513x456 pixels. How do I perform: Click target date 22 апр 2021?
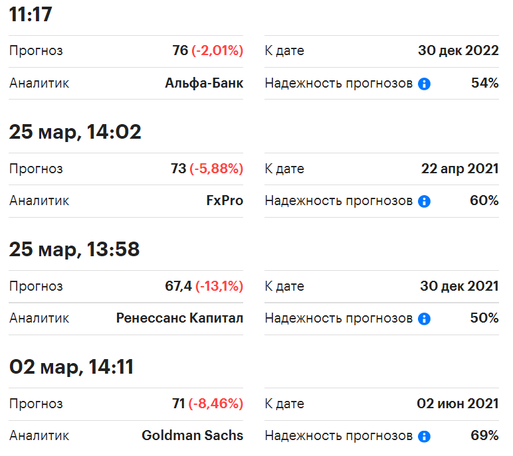(x=460, y=169)
